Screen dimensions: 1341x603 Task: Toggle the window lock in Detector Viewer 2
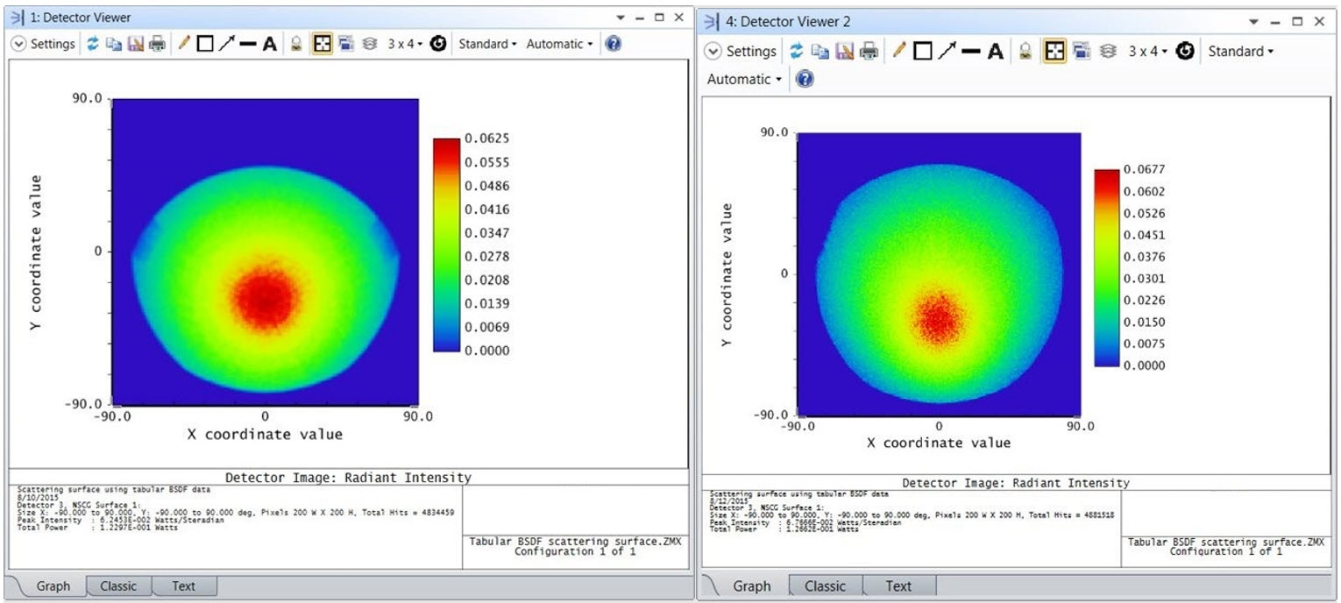click(1025, 52)
